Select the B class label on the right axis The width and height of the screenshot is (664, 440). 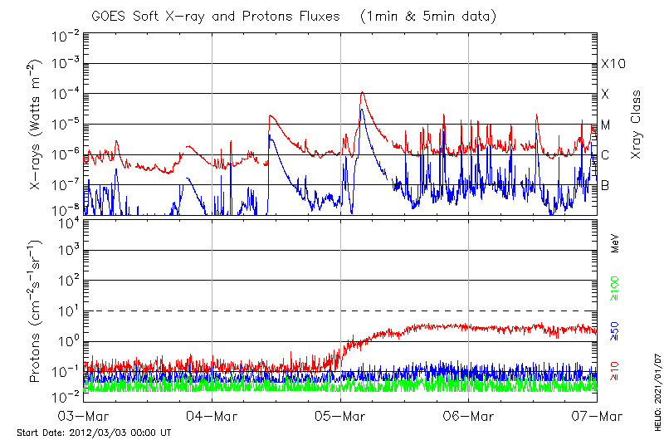tap(606, 185)
